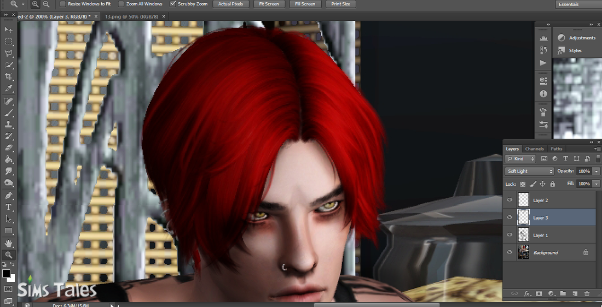Open the Soft Light blend mode dropdown
Screen dimensions: 602x307
coord(529,172)
